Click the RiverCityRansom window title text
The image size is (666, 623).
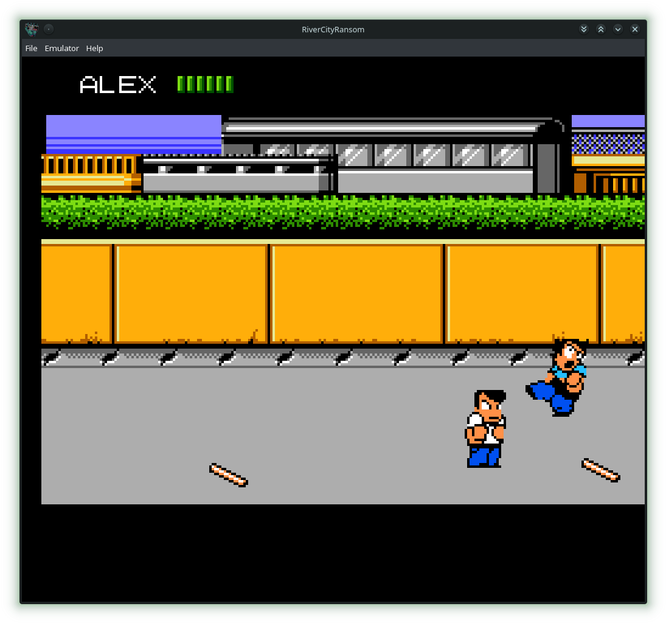click(x=333, y=29)
